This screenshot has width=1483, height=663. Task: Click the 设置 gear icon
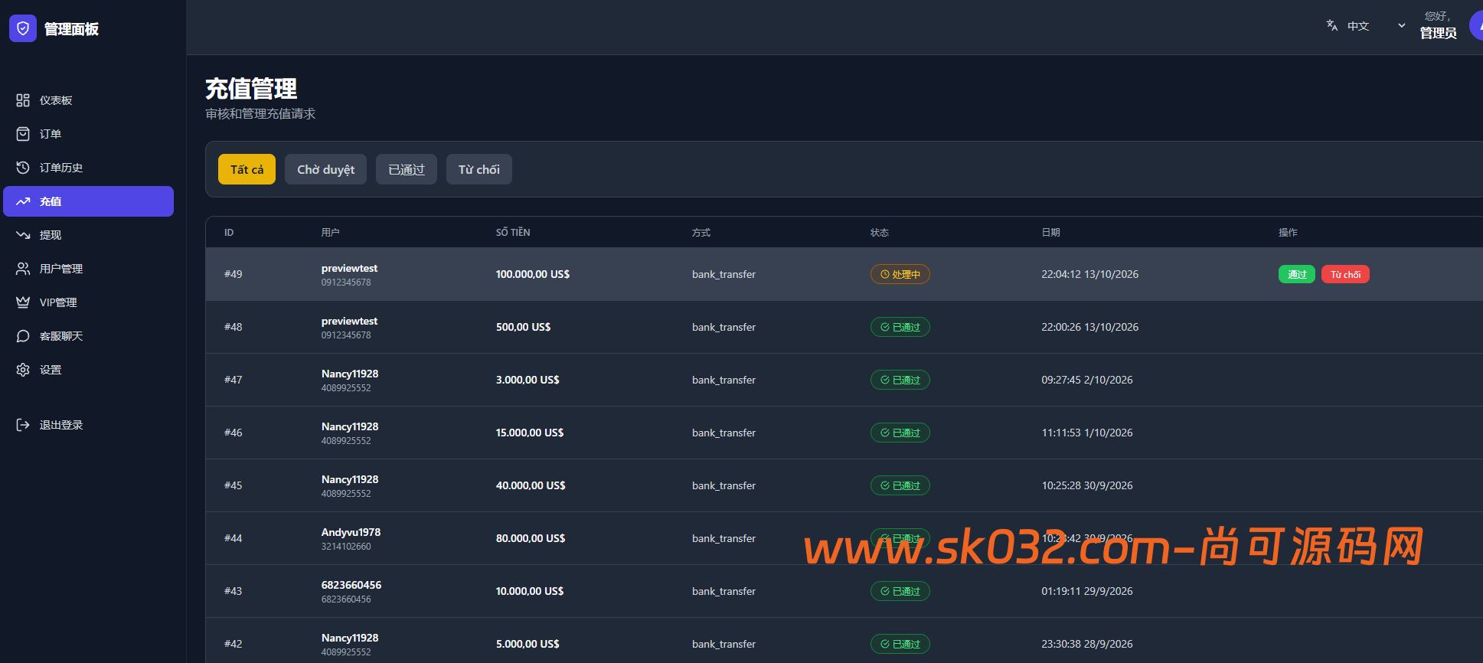pyautogui.click(x=23, y=370)
